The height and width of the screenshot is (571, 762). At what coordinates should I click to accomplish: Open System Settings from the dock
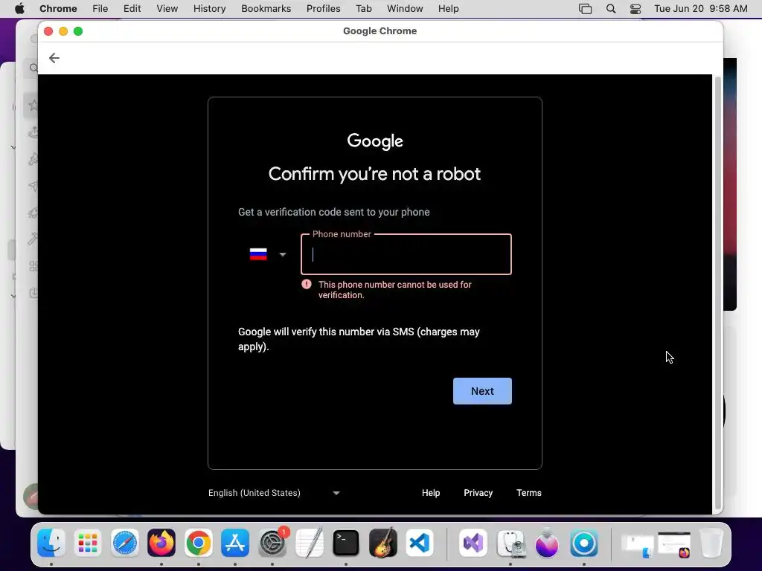tap(272, 542)
